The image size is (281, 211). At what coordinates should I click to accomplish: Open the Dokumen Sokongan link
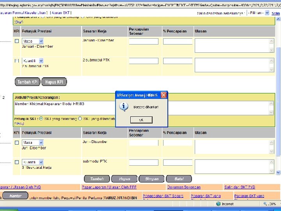tap(184, 187)
